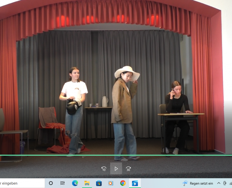
Task: Open the 'Regen setzt ein' weather widget
Action: 201,183
